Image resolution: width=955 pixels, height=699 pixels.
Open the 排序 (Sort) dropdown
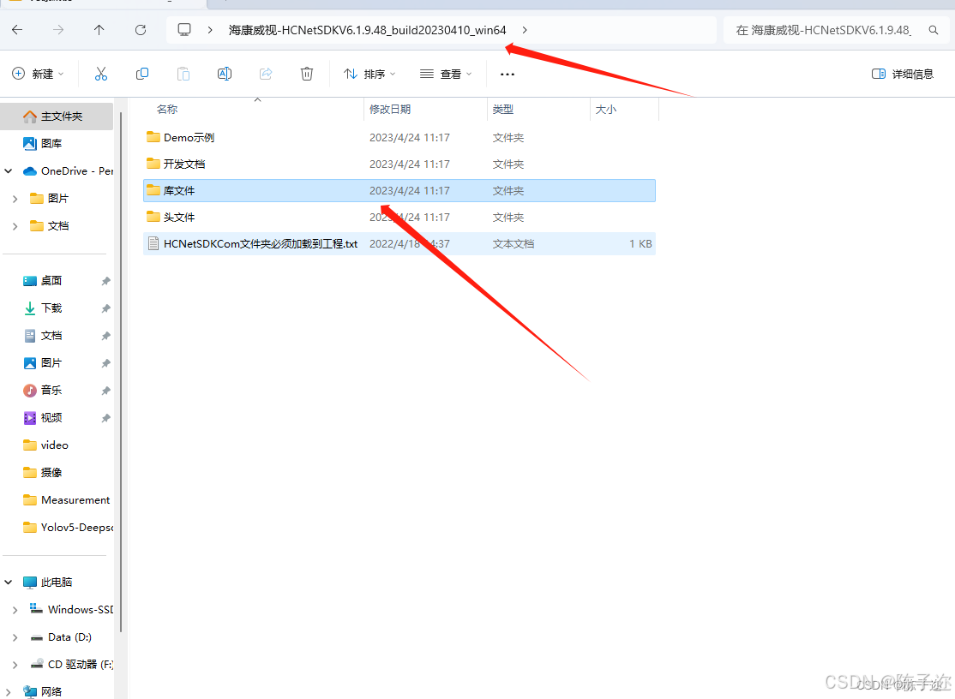(369, 74)
